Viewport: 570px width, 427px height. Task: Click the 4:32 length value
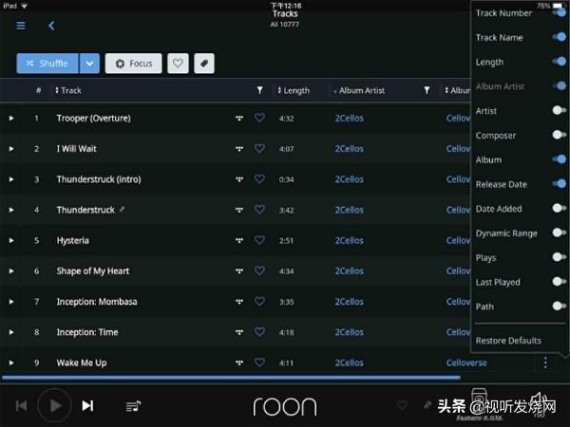point(287,119)
